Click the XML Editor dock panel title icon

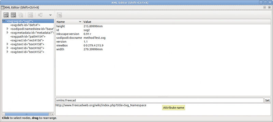[3, 7]
